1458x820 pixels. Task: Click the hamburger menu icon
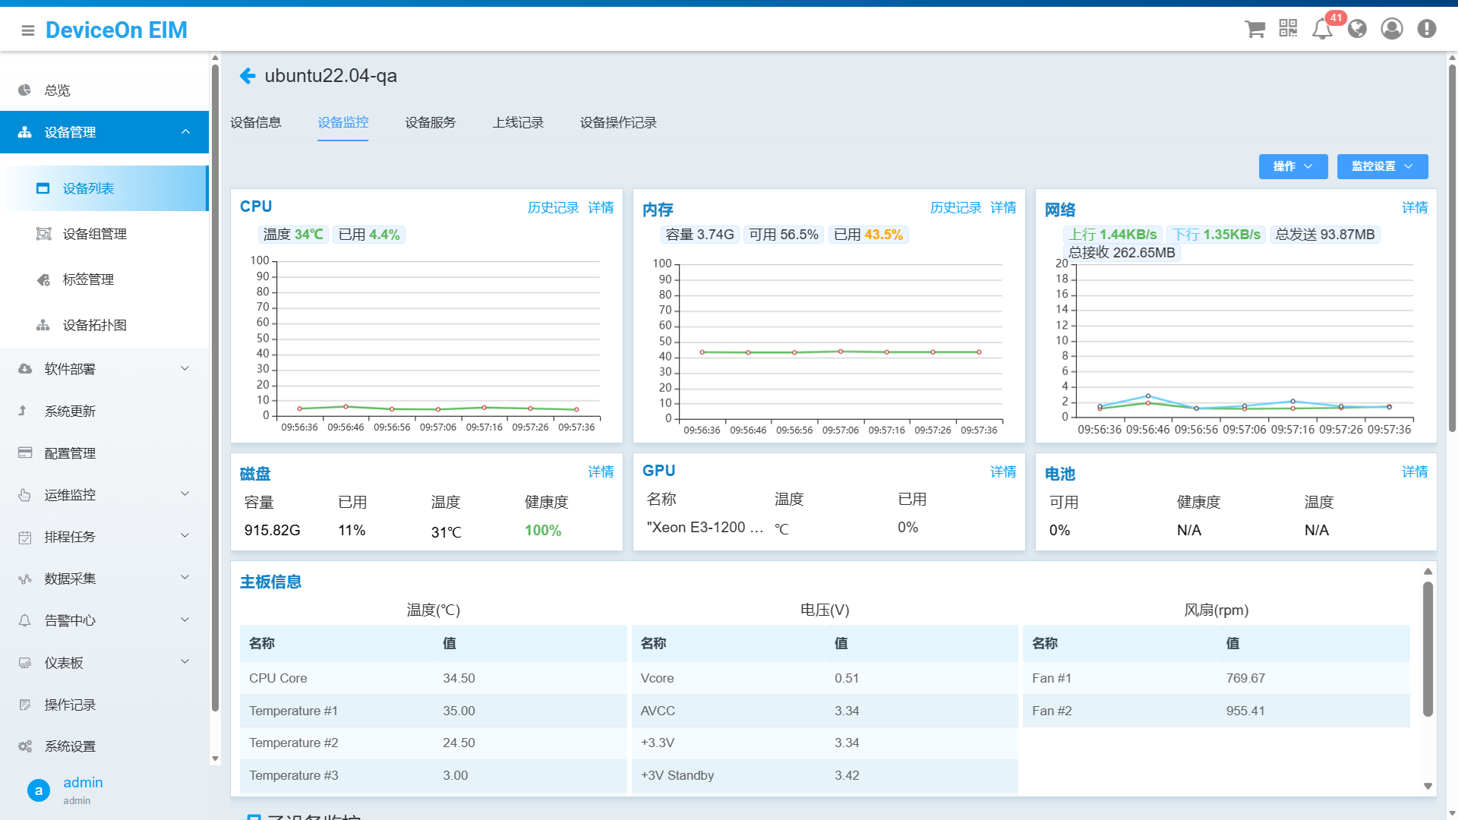[28, 30]
